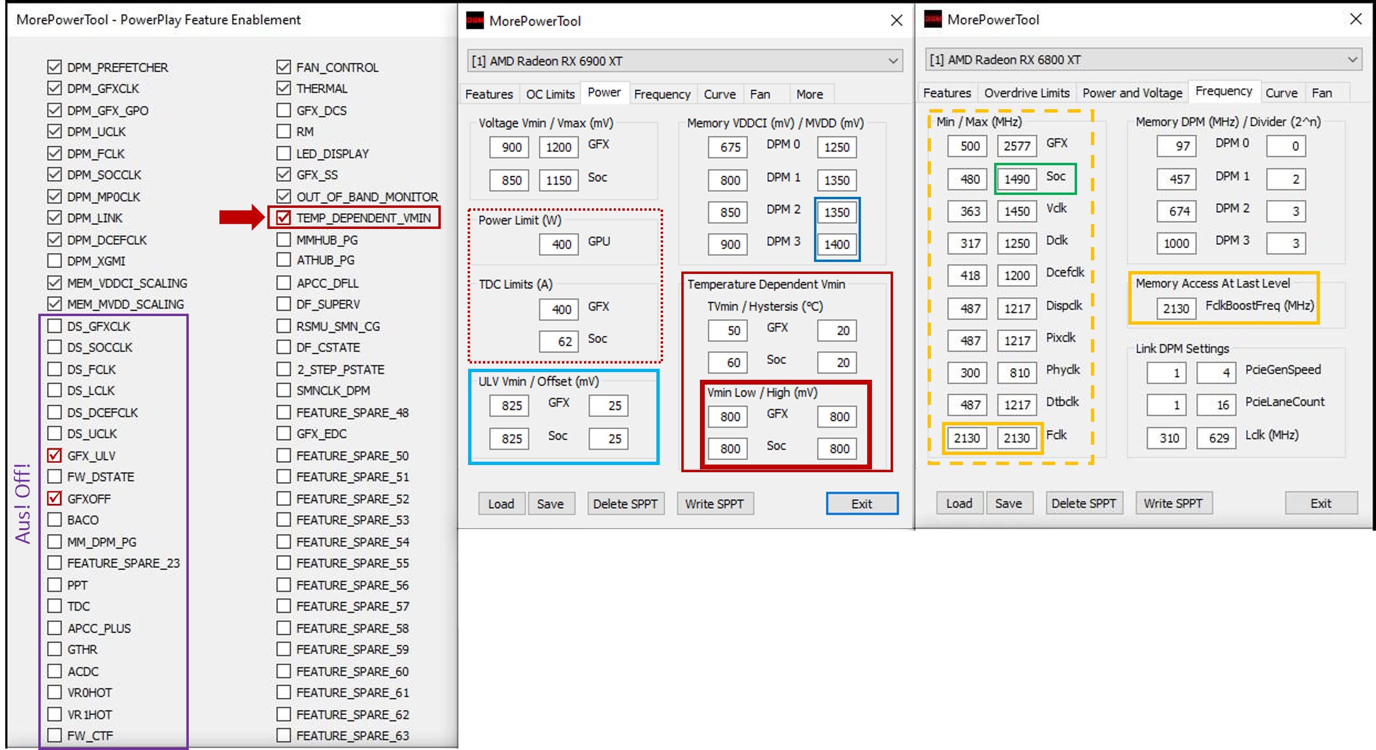Click the GFX TVmin field 50

point(728,330)
